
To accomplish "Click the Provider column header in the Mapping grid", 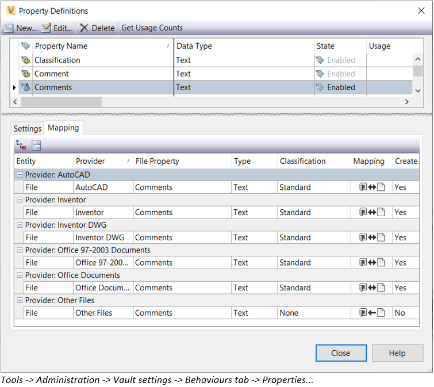I will click(x=103, y=161).
